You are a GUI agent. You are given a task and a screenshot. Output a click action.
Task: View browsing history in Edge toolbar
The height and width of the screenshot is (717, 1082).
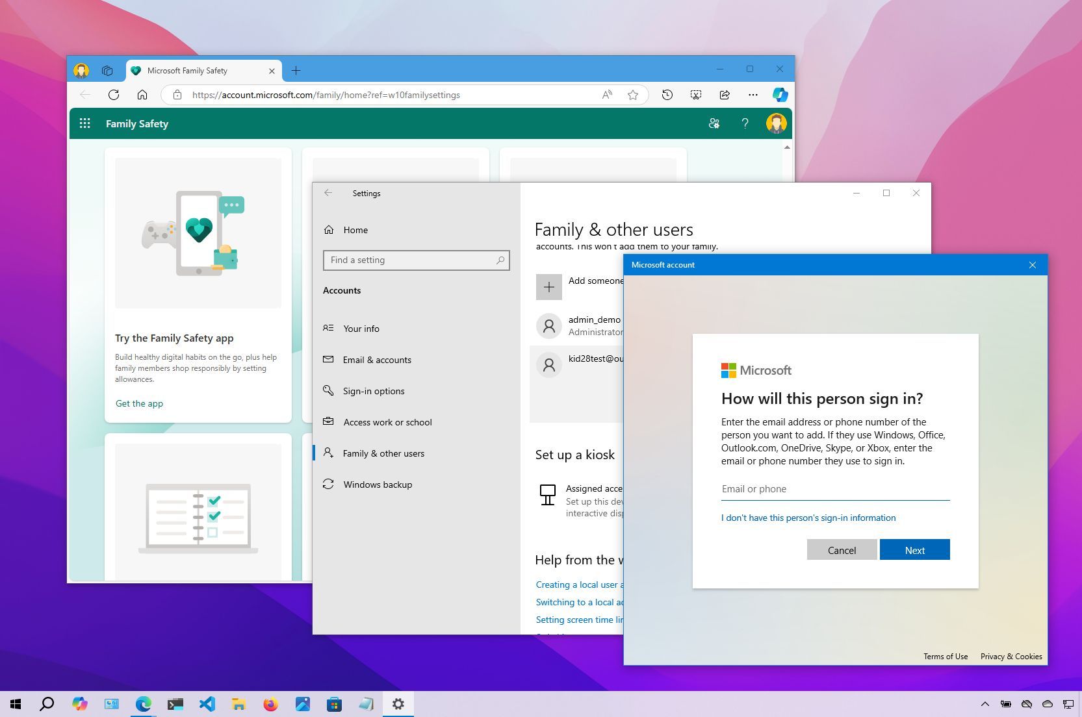[667, 95]
